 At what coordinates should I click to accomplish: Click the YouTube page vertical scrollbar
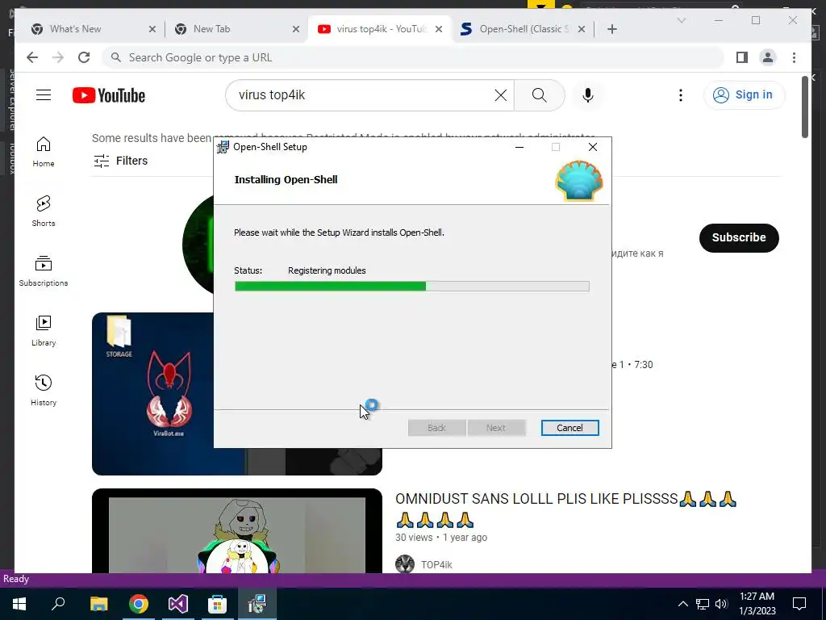point(804,107)
